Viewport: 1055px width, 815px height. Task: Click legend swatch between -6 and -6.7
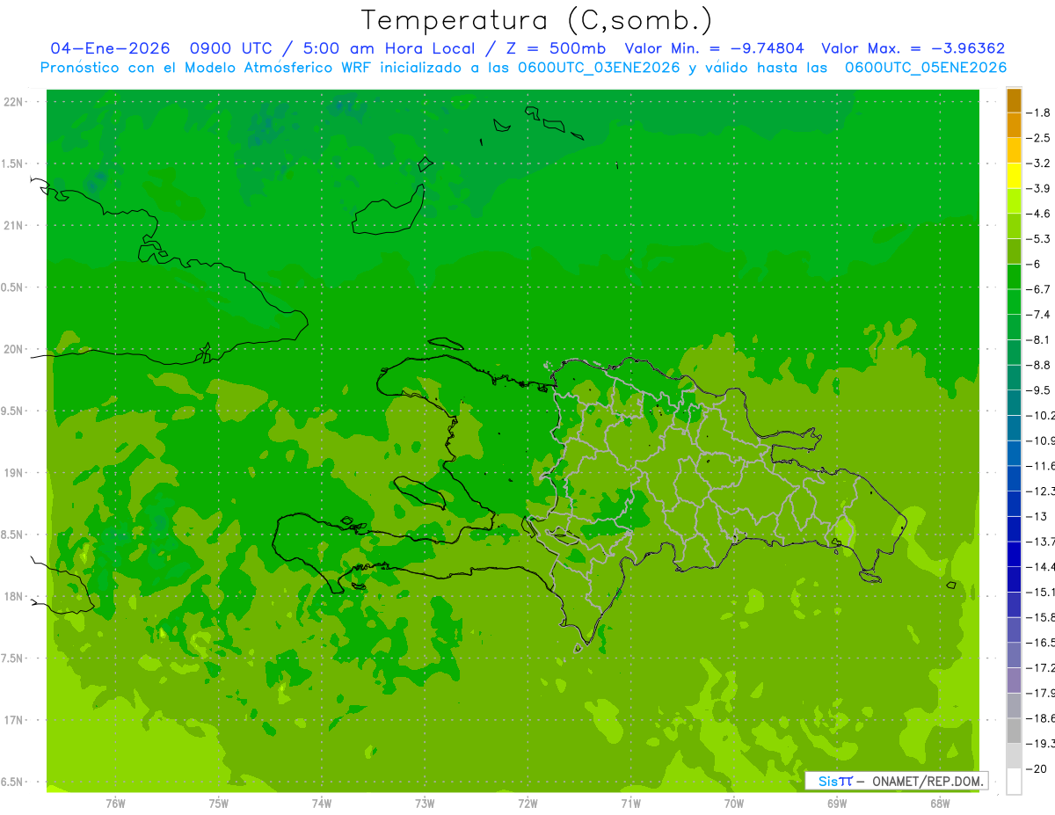[1014, 277]
